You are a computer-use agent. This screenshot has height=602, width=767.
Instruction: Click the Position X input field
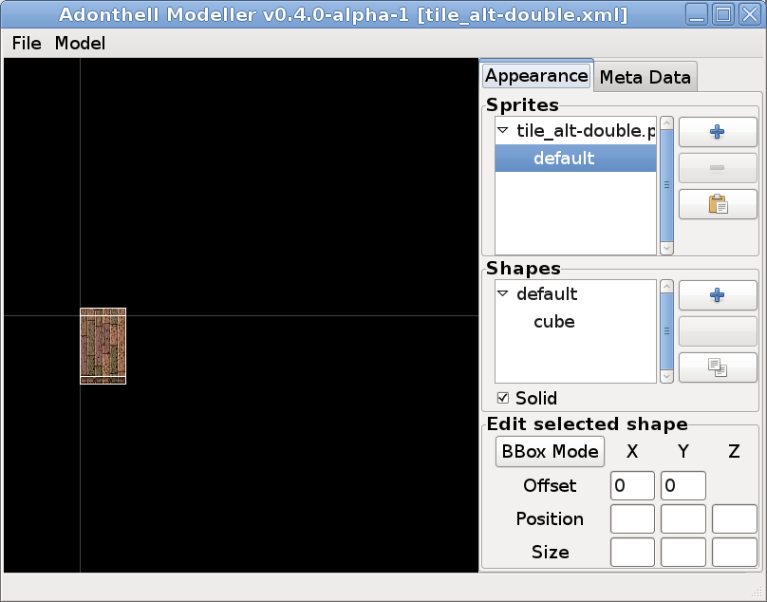coord(632,518)
